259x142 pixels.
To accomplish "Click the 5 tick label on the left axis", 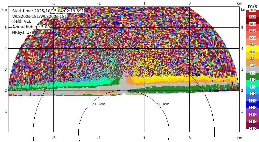I will [6, 28].
